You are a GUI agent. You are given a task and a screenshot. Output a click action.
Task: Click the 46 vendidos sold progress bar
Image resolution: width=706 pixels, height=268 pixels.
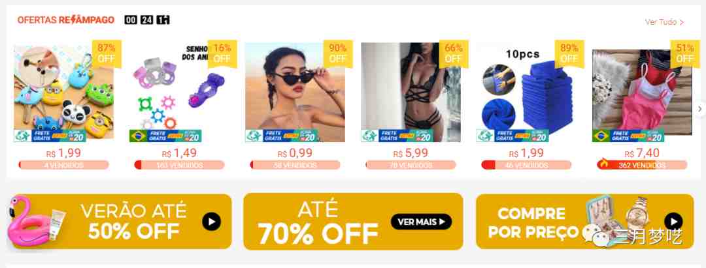(x=526, y=165)
